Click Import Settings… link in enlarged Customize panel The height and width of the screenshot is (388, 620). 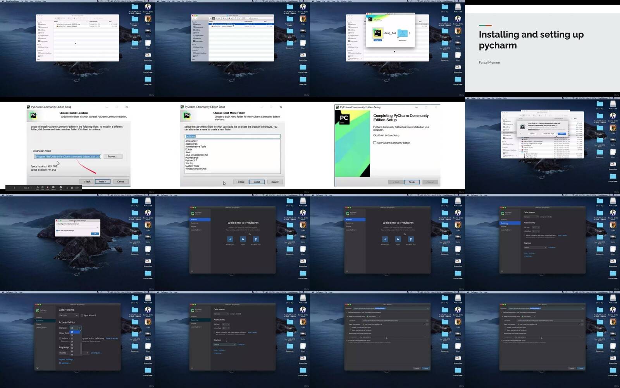tap(67, 359)
